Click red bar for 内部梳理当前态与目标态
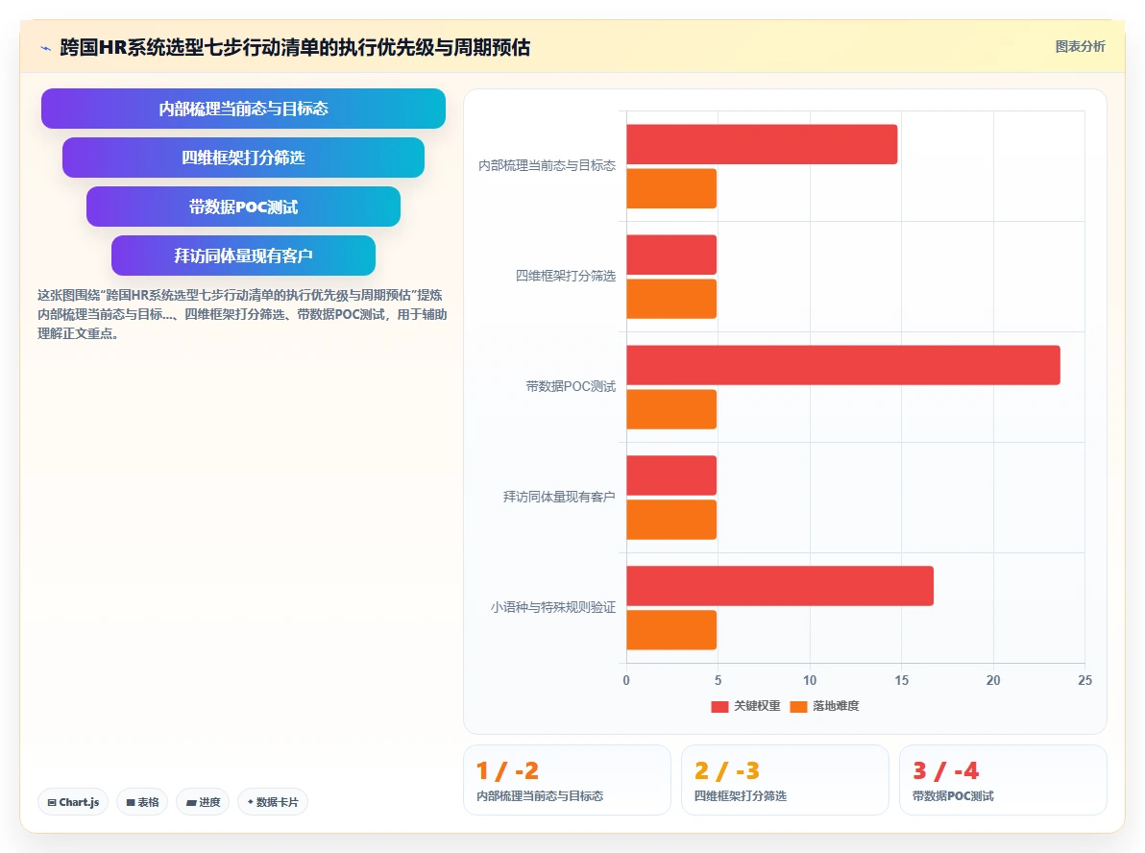The width and height of the screenshot is (1145, 853). (x=762, y=145)
